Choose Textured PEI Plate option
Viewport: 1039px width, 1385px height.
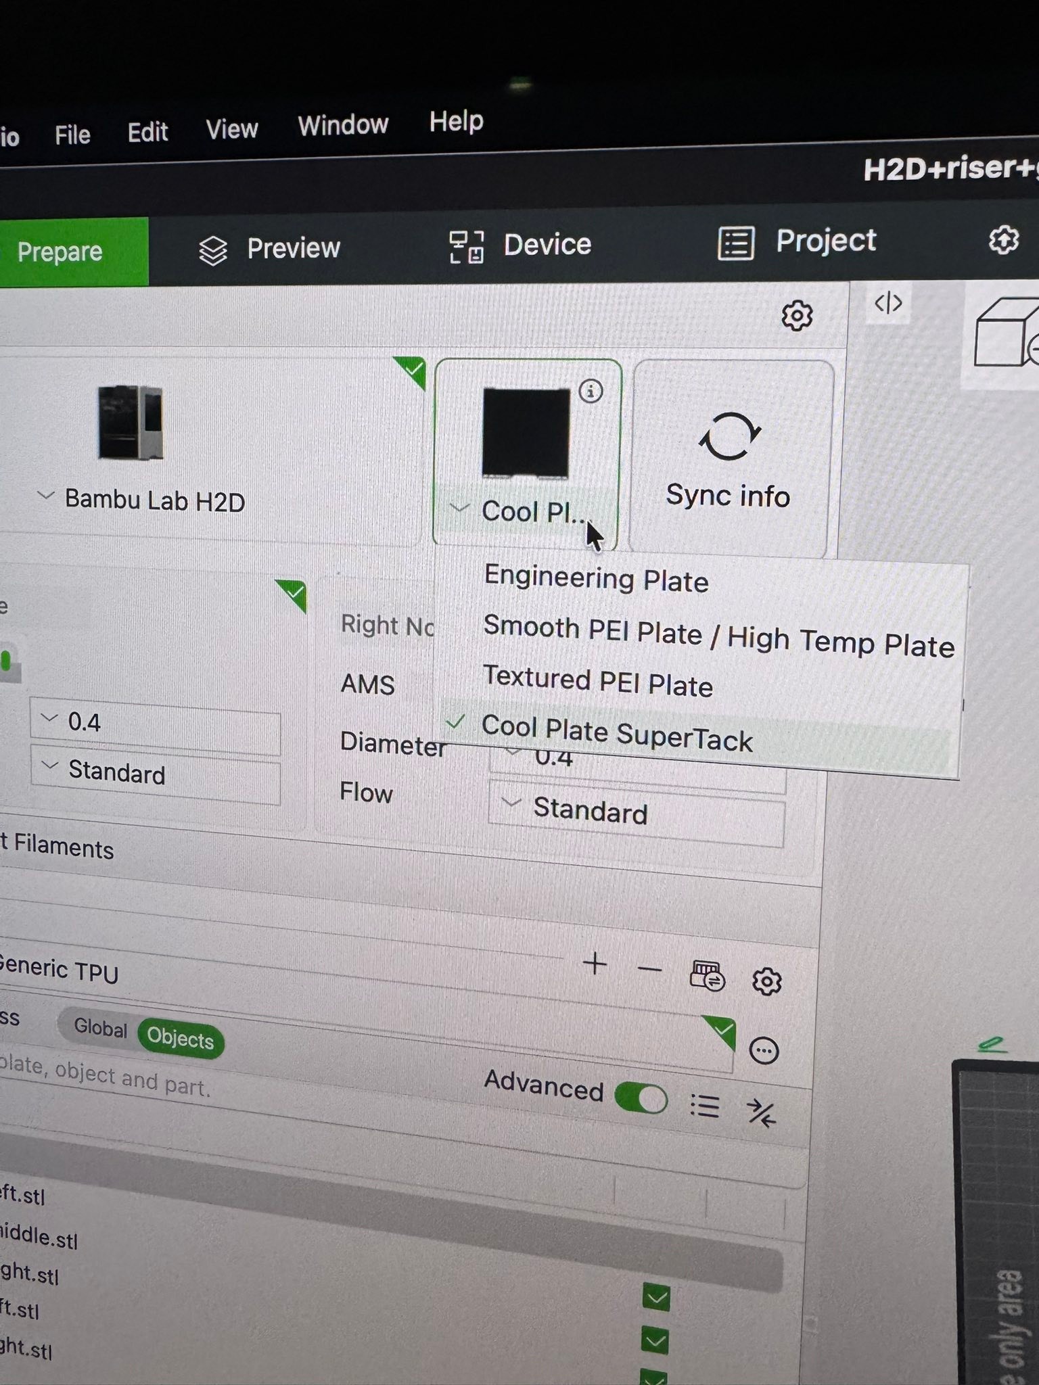click(x=598, y=682)
